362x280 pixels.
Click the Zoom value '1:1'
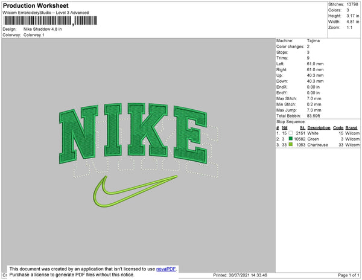(x=349, y=28)
